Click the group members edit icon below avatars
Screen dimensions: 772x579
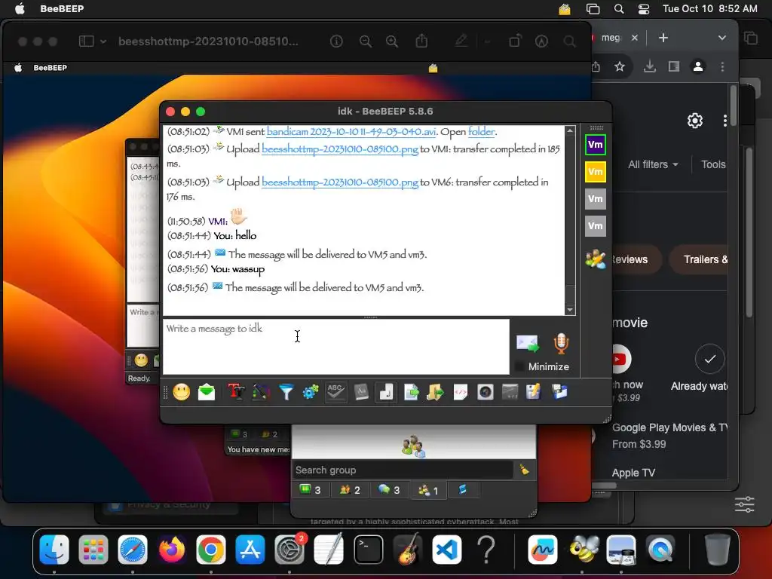coord(596,259)
